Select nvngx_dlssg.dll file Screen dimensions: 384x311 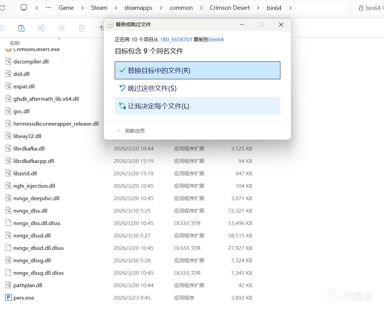pos(32,261)
